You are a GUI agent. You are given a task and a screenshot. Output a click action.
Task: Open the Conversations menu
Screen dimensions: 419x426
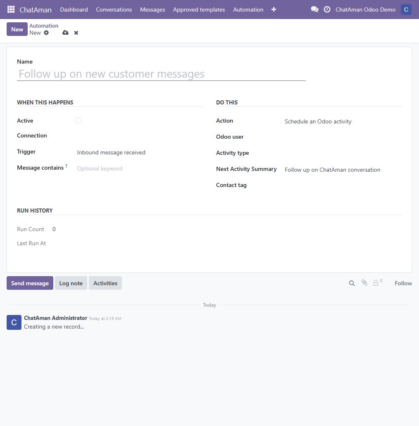pyautogui.click(x=114, y=9)
